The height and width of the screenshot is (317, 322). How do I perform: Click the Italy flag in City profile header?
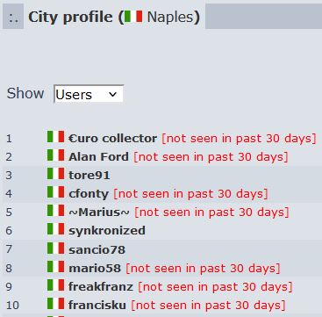[x=133, y=17]
